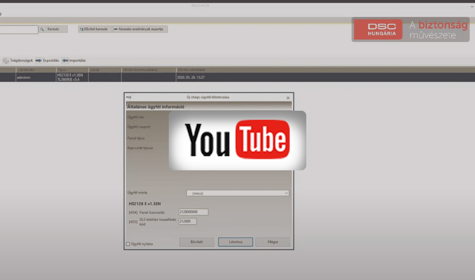Screen dimensions: 475x280
Task: Click the YouTube logo overlay
Action: 237,140
